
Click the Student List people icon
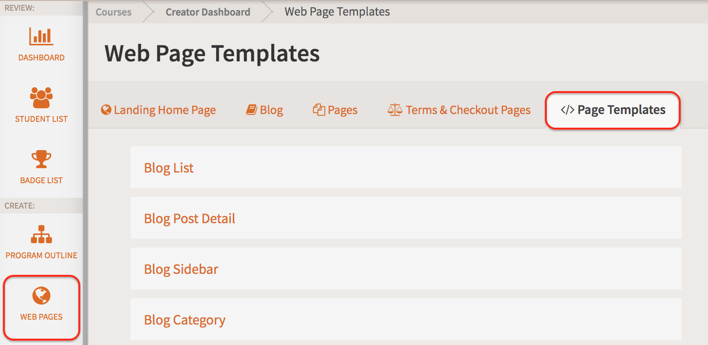[x=41, y=98]
